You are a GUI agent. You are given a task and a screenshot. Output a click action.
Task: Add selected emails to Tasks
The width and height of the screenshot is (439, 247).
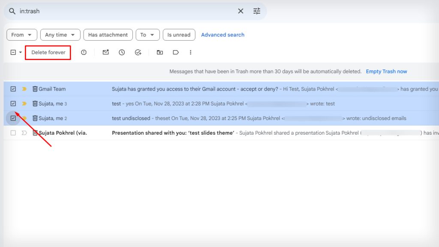point(138,52)
